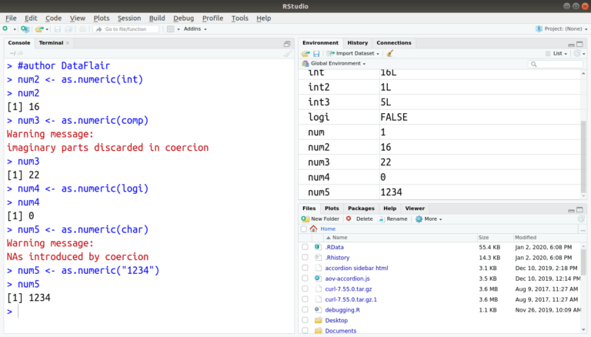Tick the checkbox for debugging.R

click(306, 309)
